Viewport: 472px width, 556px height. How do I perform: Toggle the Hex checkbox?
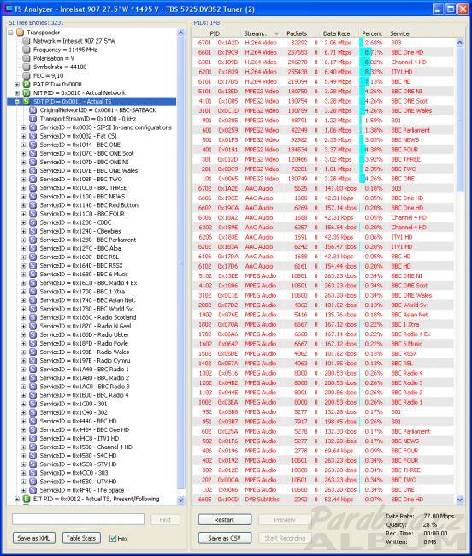113,538
